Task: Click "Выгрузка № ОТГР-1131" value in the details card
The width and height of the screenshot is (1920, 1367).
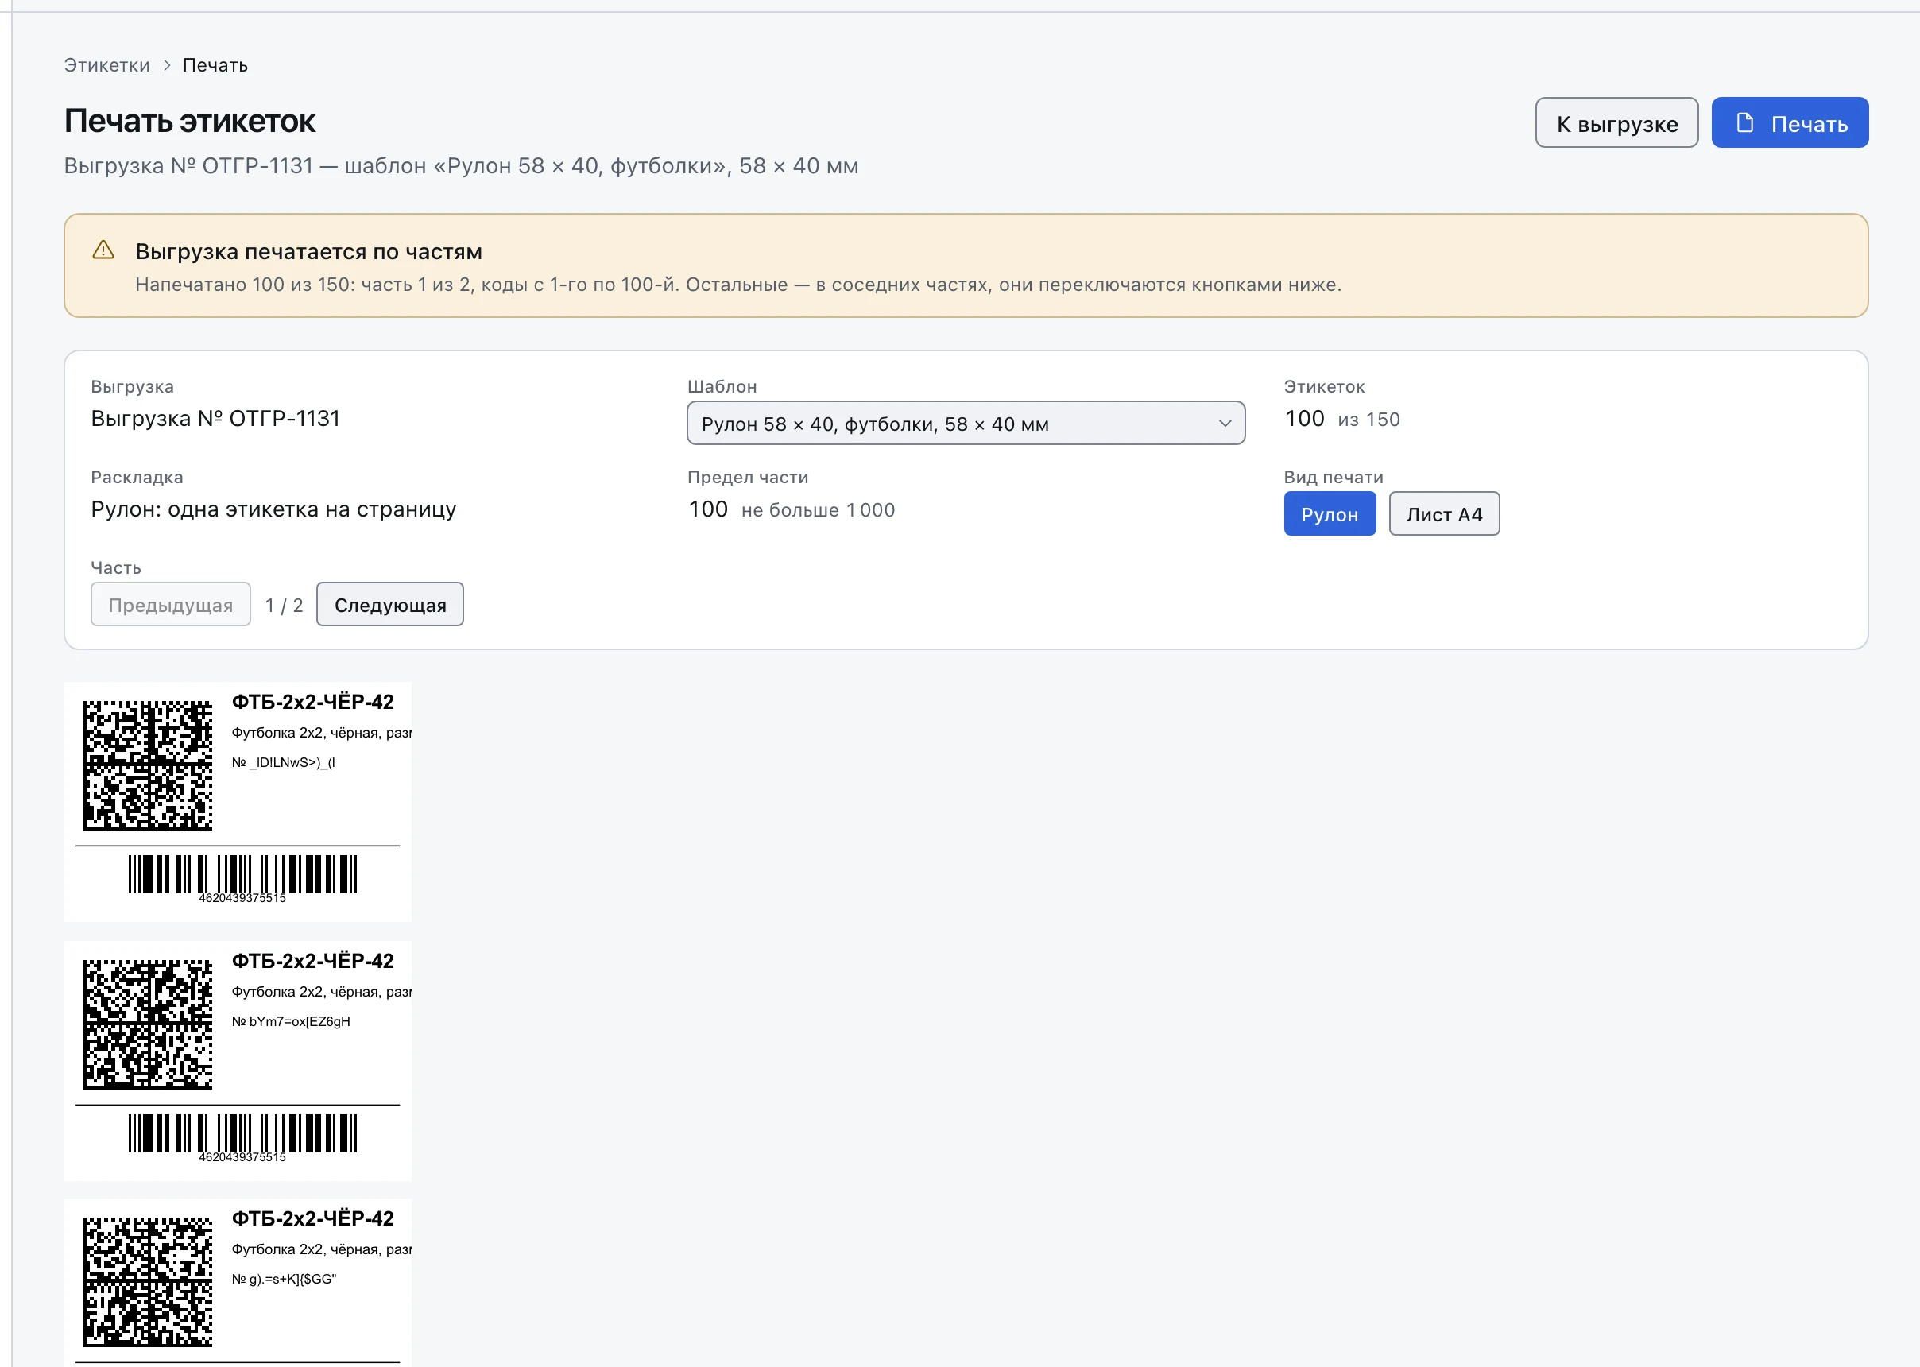Action: click(x=215, y=418)
